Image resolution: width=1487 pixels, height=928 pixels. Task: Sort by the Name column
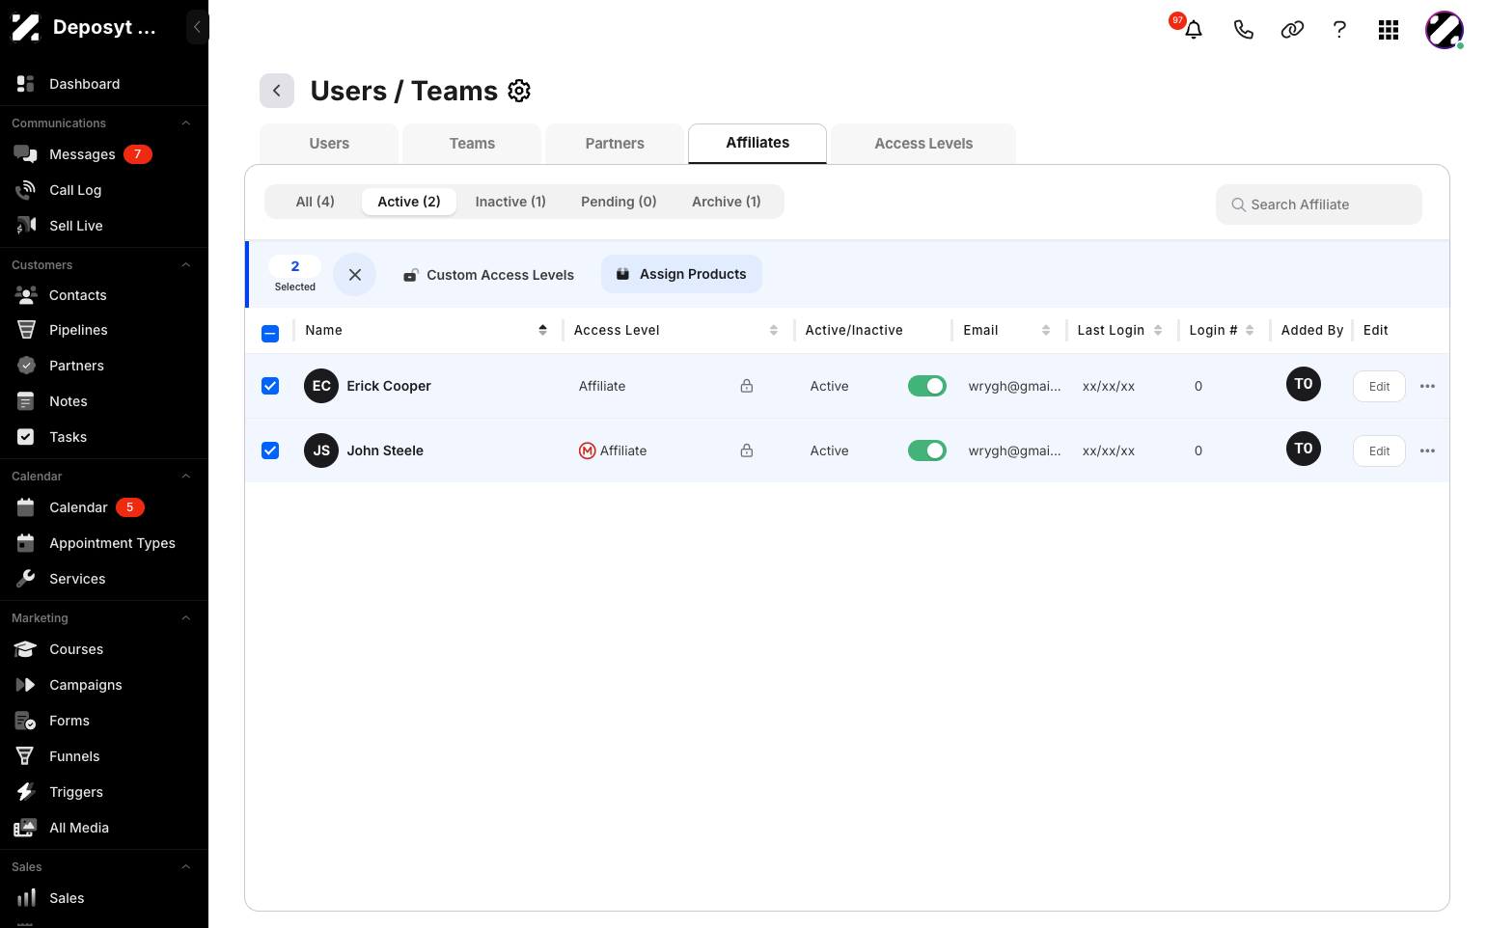tap(543, 330)
